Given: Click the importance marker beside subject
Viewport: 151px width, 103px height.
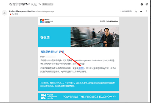Looking at the screenshot, I should pos(40,4).
